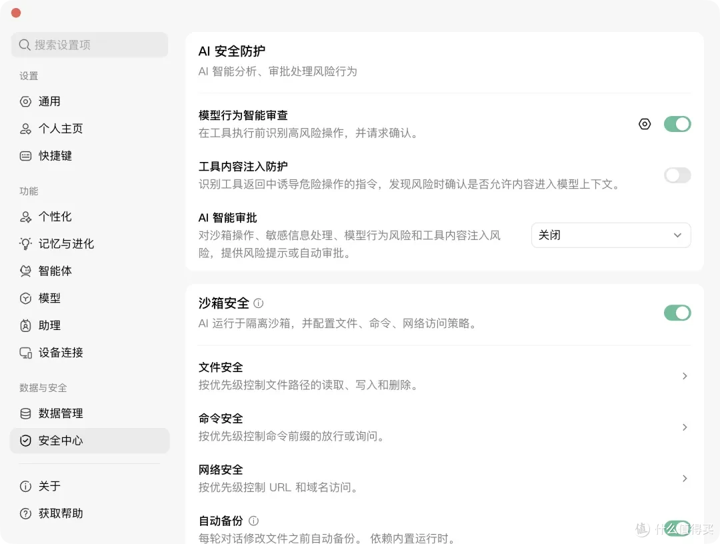
Task: Click the 助理 assistant icon
Action: point(26,325)
